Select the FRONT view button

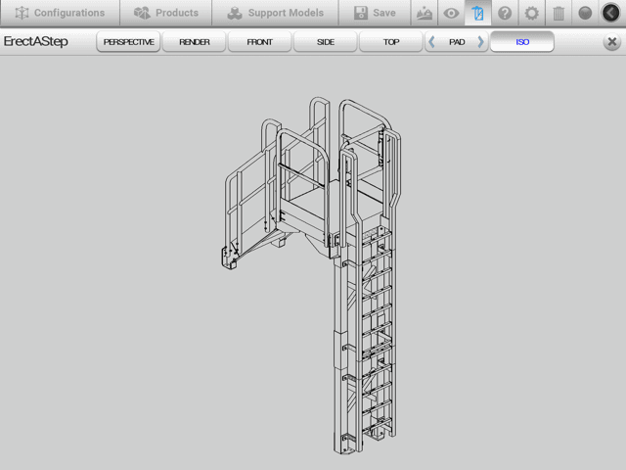(x=260, y=42)
